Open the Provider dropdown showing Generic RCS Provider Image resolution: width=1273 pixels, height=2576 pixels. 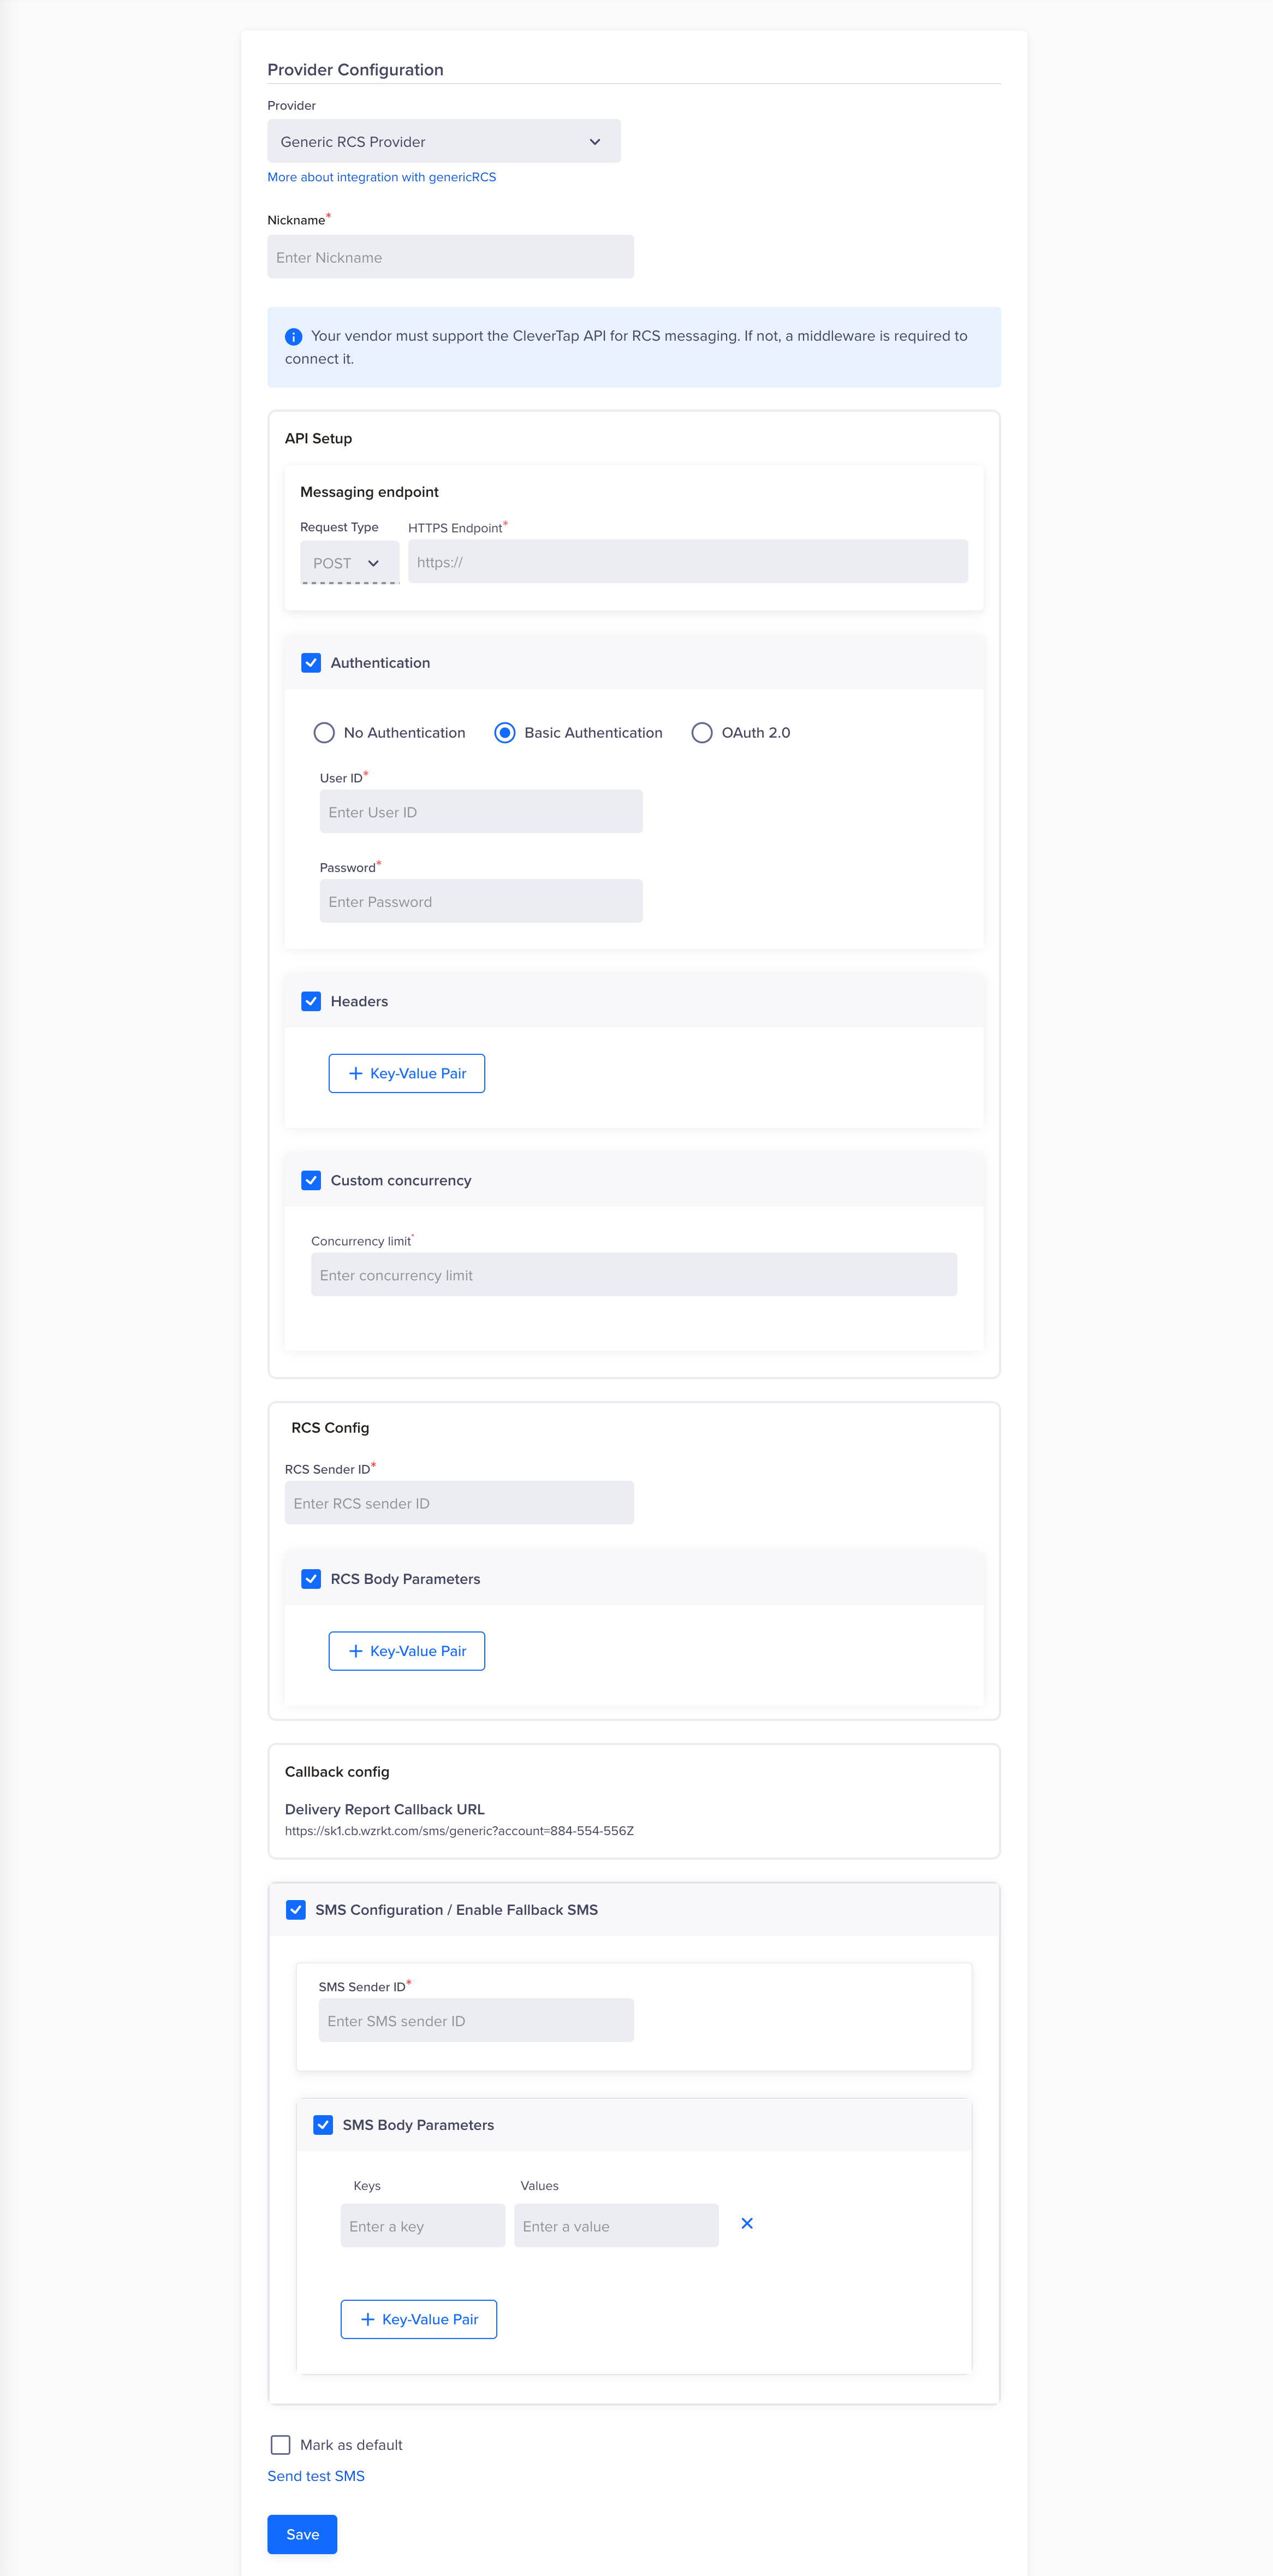(x=444, y=141)
